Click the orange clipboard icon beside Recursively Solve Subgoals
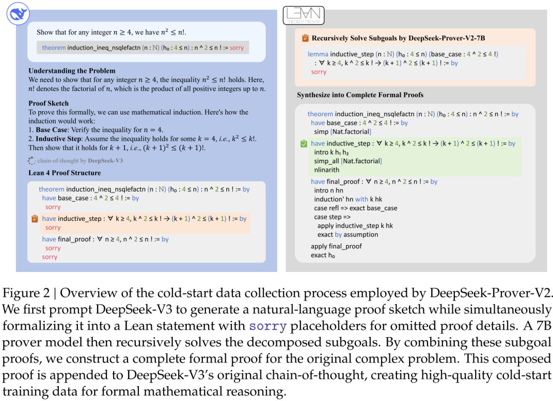Image resolution: width=553 pixels, height=401 pixels. click(x=305, y=38)
